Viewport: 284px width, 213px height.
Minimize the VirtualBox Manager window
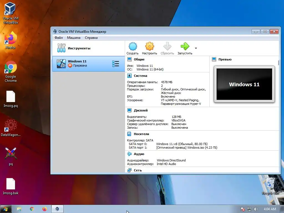(x=256, y=32)
